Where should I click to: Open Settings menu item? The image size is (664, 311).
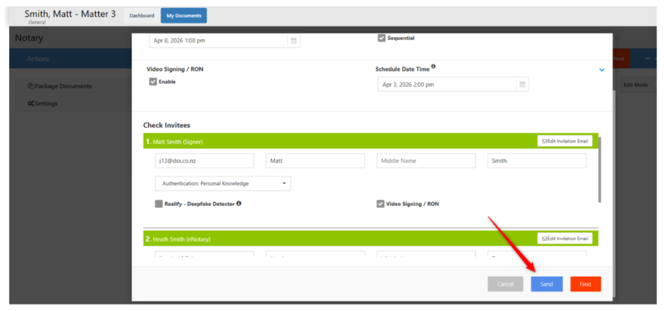click(x=73, y=103)
